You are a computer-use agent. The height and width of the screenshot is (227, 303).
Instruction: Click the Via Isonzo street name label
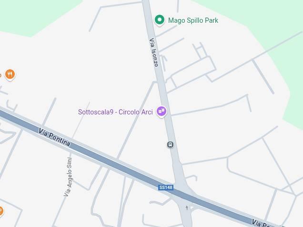154,52
